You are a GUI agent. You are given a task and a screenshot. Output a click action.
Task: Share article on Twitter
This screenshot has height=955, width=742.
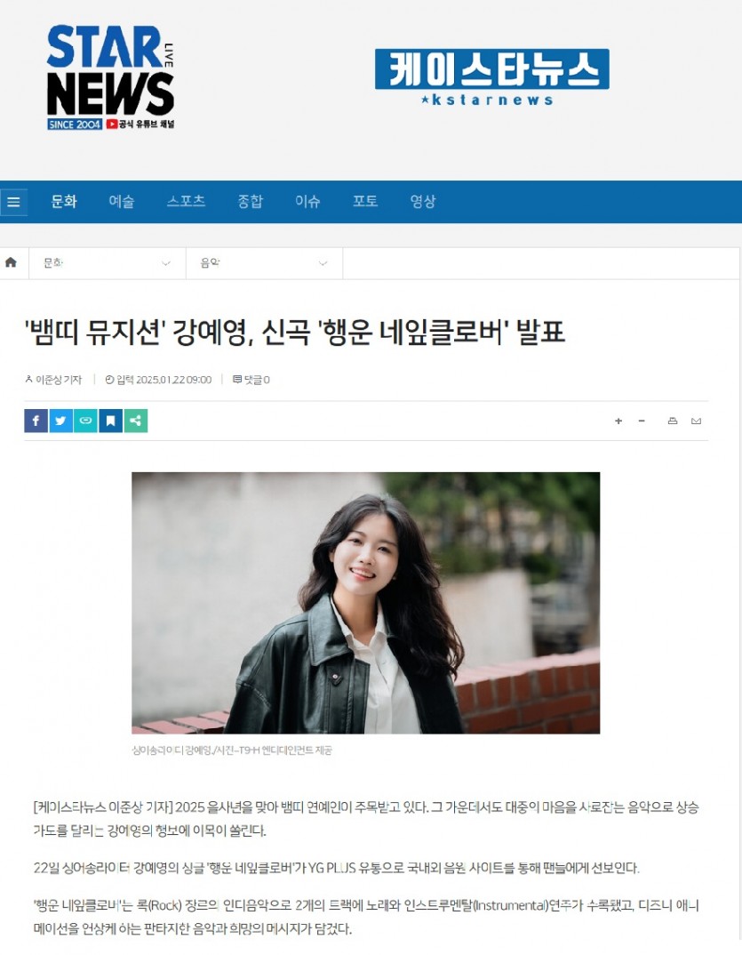60,421
